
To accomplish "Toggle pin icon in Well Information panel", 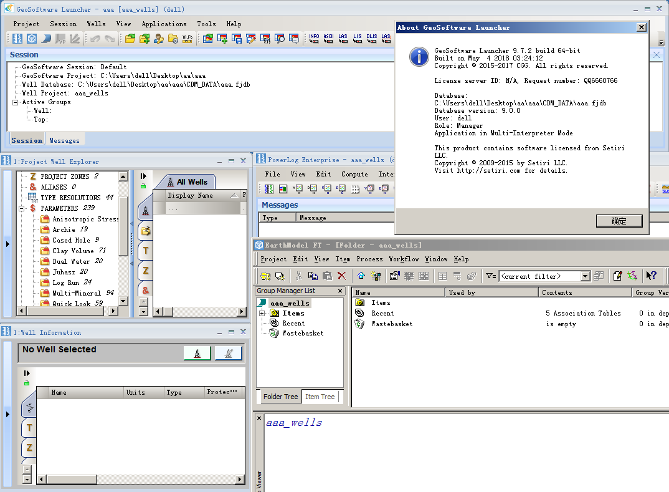I will click(x=27, y=373).
